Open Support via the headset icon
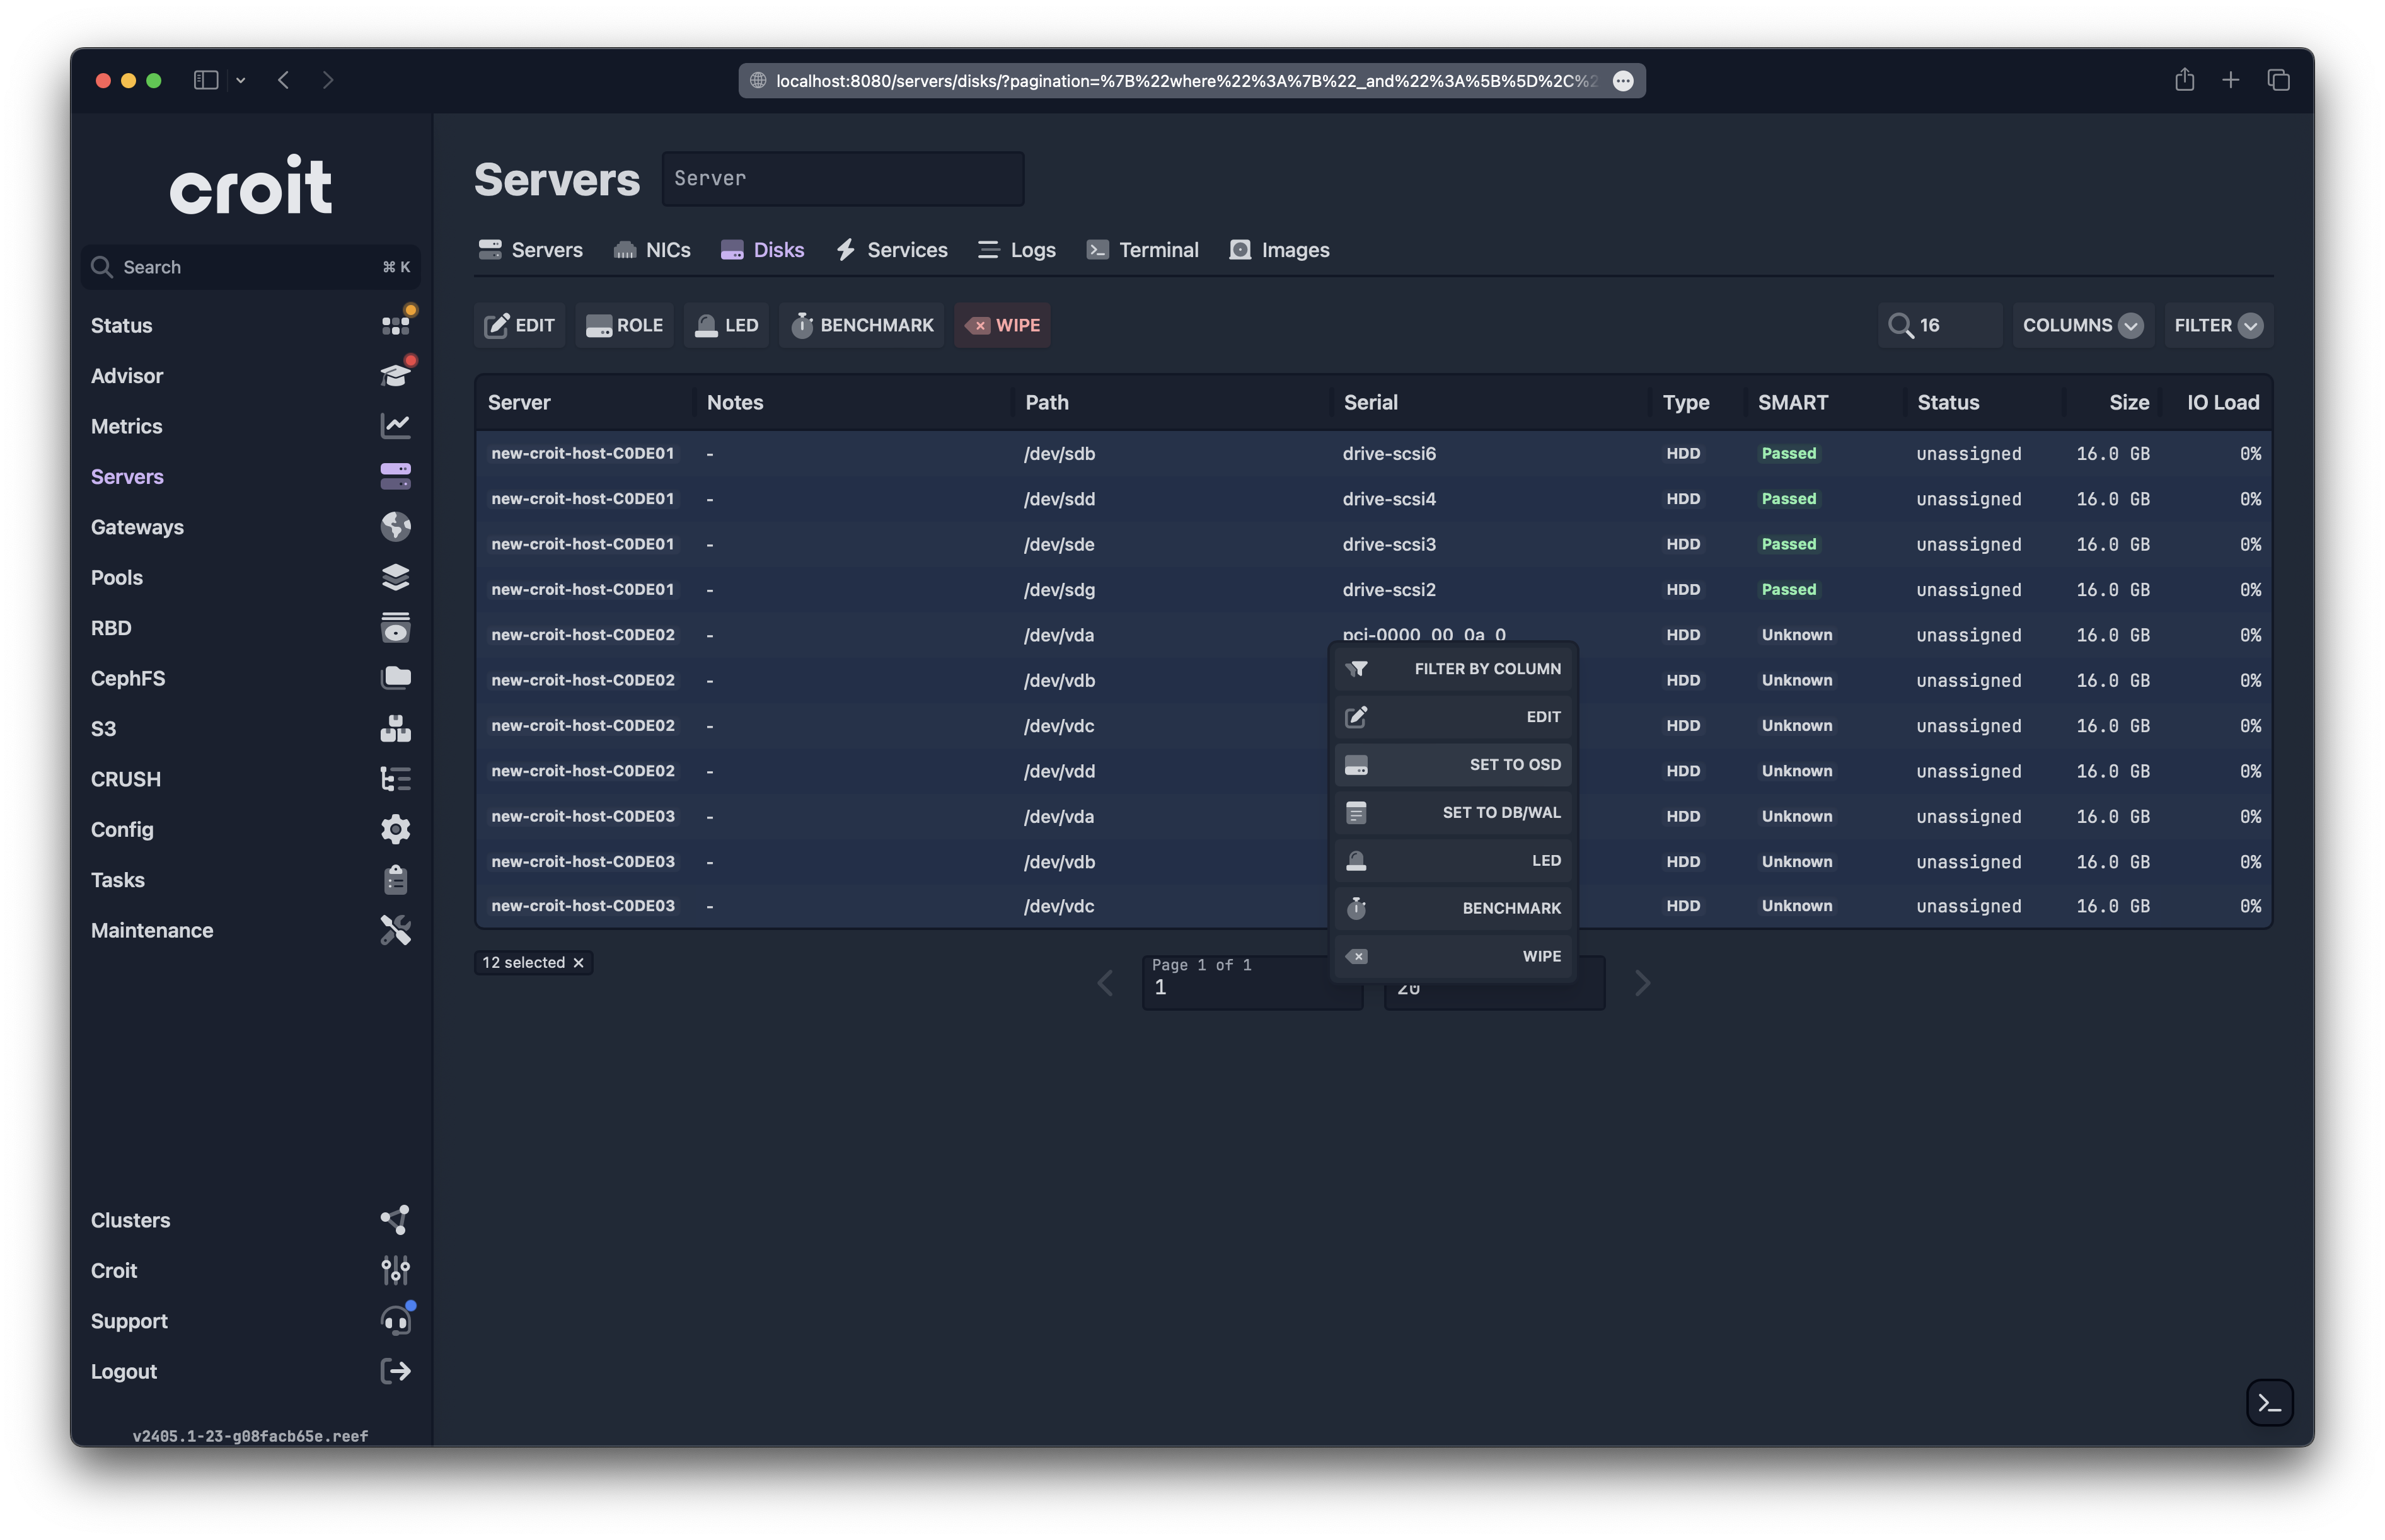Viewport: 2385px width, 1540px height. 396,1320
